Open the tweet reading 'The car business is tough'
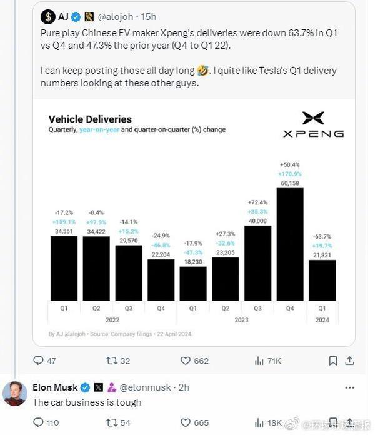This screenshot has width=375, height=435. 87,402
